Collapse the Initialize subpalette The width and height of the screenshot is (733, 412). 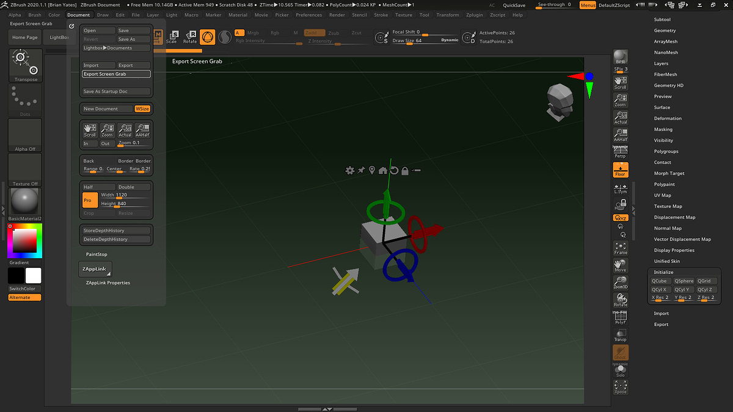pyautogui.click(x=664, y=272)
